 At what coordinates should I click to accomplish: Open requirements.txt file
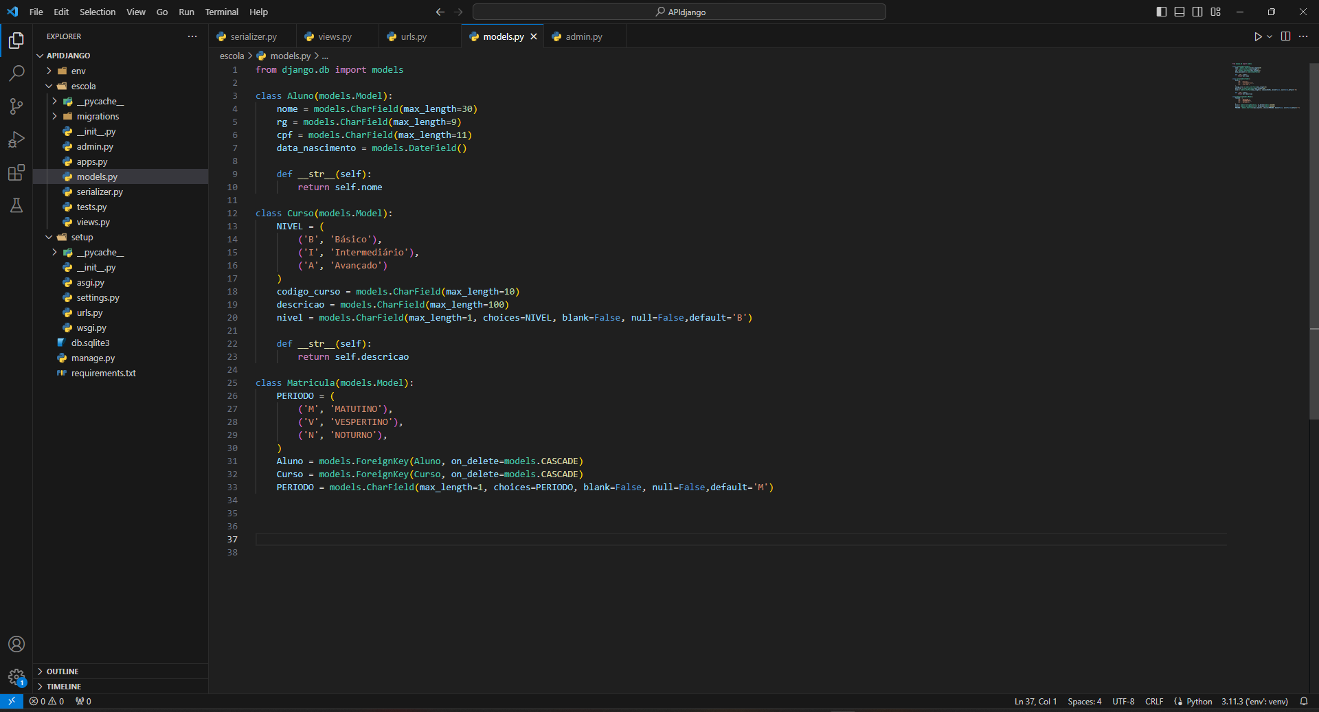pyautogui.click(x=103, y=373)
